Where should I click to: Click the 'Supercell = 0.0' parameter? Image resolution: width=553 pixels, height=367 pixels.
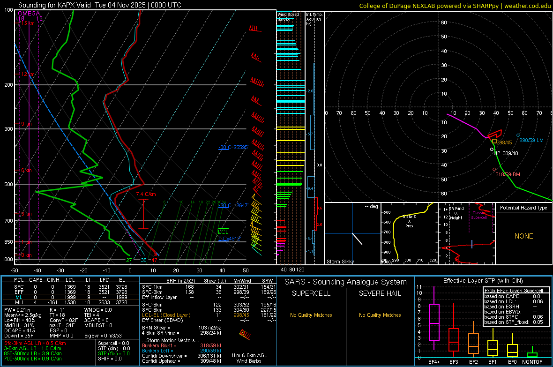coord(113,344)
